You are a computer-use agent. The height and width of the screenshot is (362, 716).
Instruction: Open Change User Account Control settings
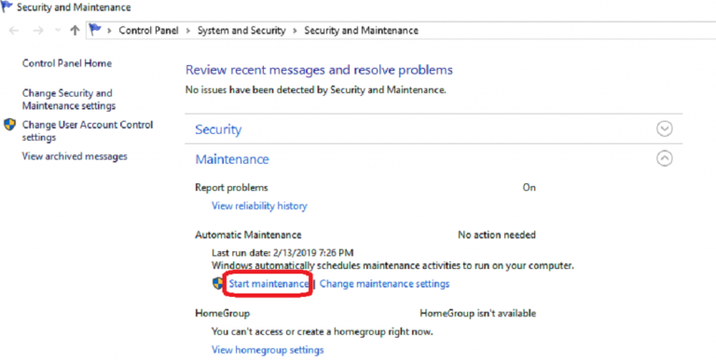[88, 131]
